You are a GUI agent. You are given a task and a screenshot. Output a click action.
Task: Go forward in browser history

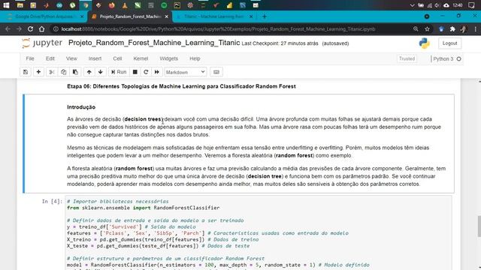[19, 29]
